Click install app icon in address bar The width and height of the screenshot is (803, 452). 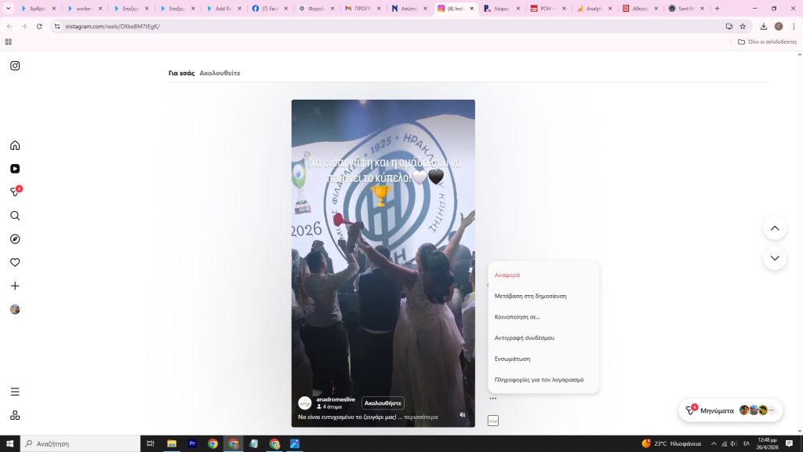click(729, 26)
